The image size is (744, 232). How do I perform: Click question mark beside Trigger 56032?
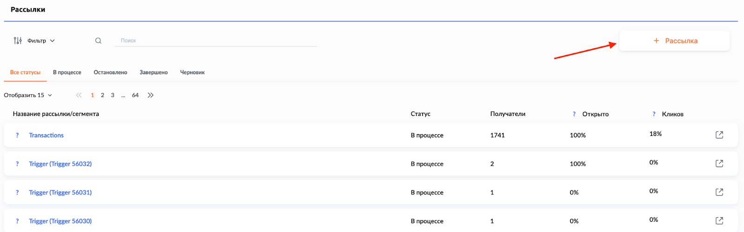point(17,164)
